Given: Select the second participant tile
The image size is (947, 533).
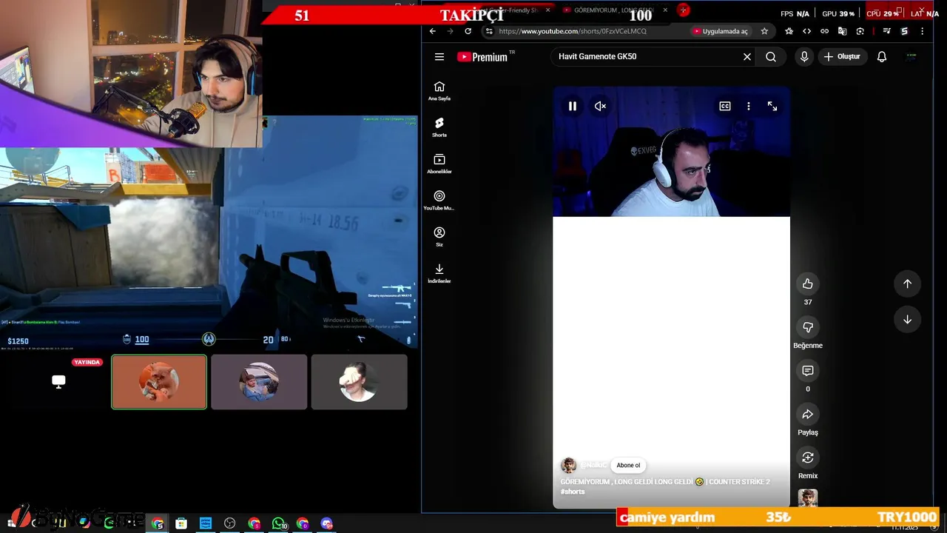Looking at the screenshot, I should [x=259, y=382].
